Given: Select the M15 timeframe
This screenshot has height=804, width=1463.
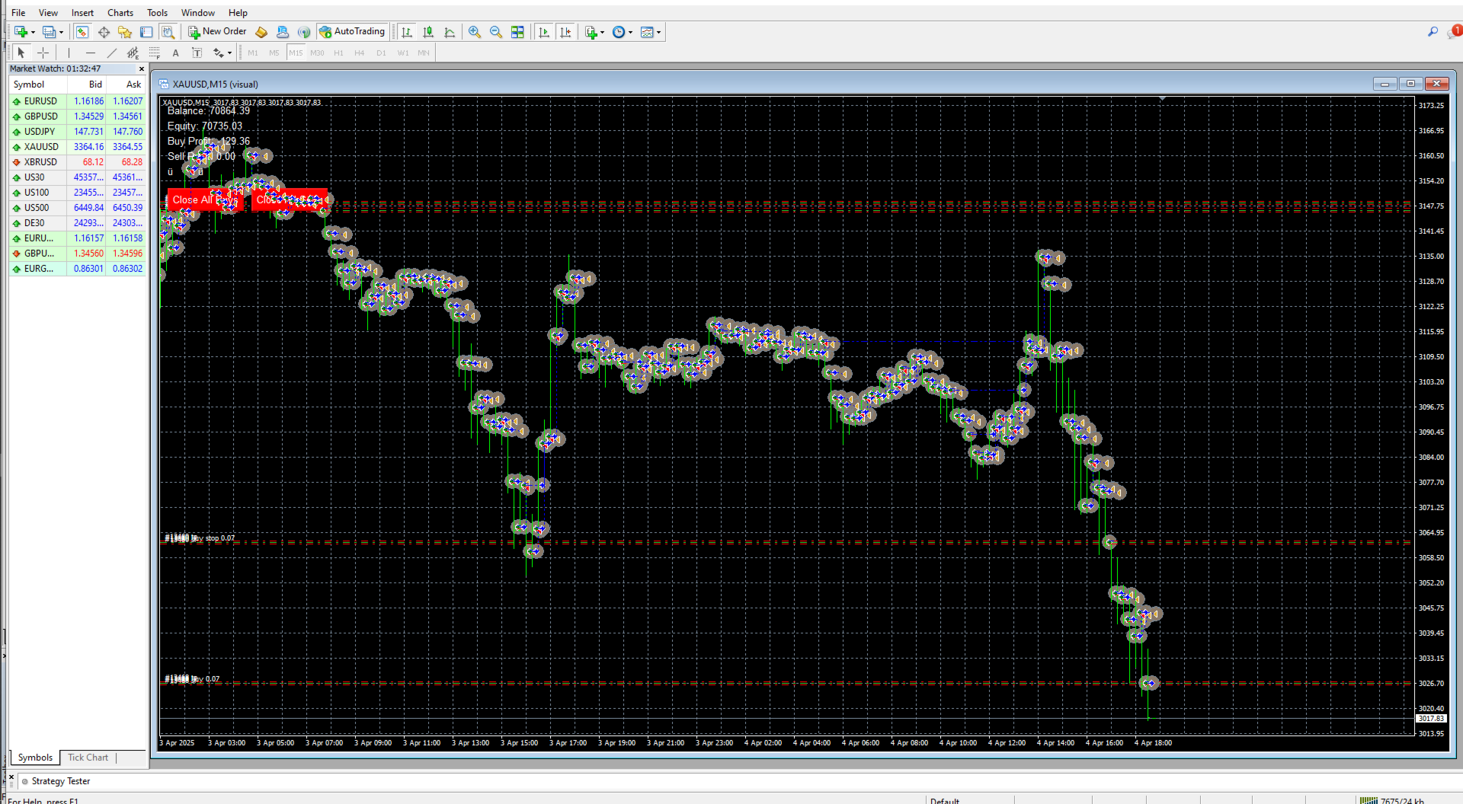Looking at the screenshot, I should click(296, 53).
